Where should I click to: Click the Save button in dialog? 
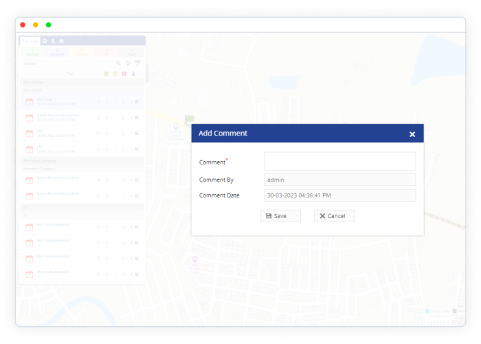tap(280, 216)
